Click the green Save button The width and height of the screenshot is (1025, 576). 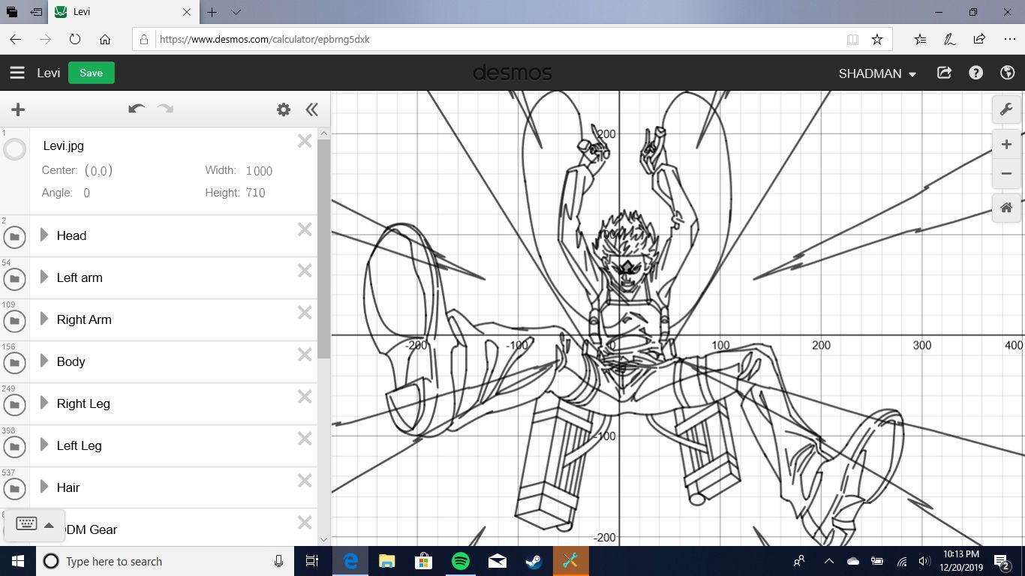point(91,73)
